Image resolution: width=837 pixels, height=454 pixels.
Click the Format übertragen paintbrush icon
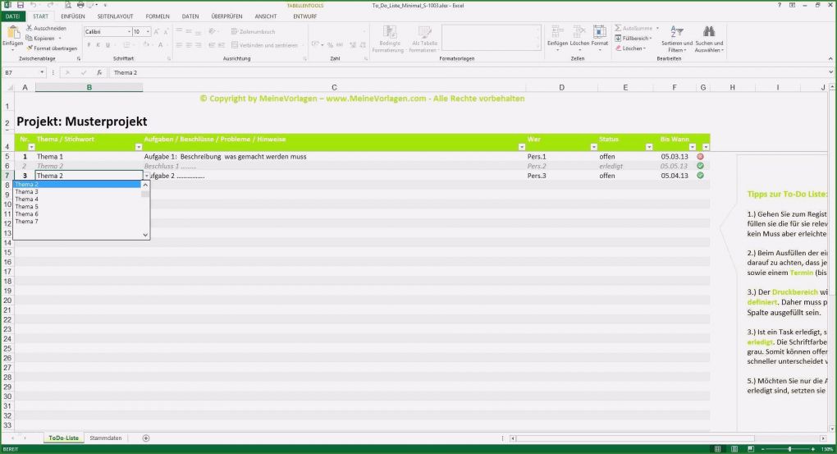pos(30,48)
